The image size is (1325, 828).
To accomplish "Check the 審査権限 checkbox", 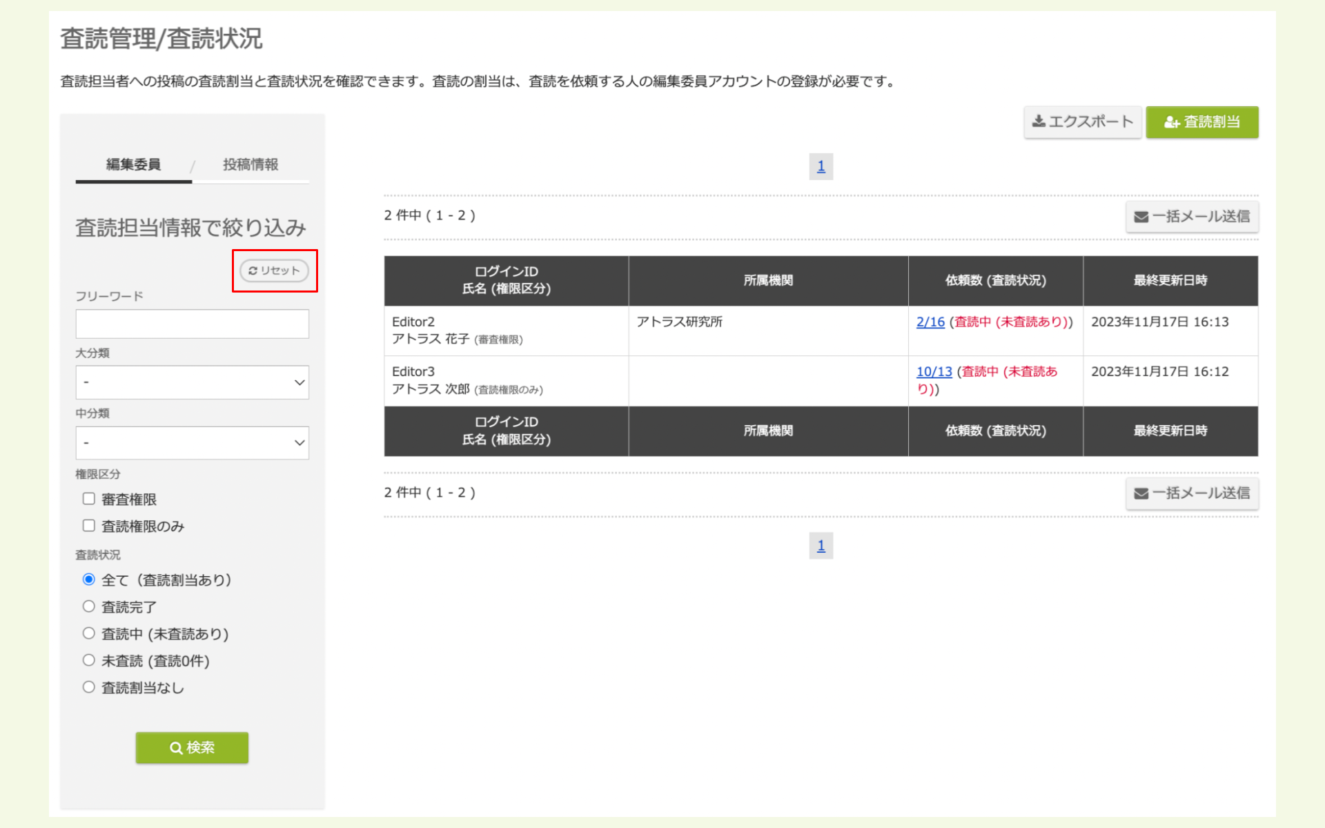I will (89, 499).
